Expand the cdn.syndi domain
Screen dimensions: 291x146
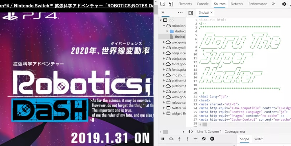click(164, 47)
